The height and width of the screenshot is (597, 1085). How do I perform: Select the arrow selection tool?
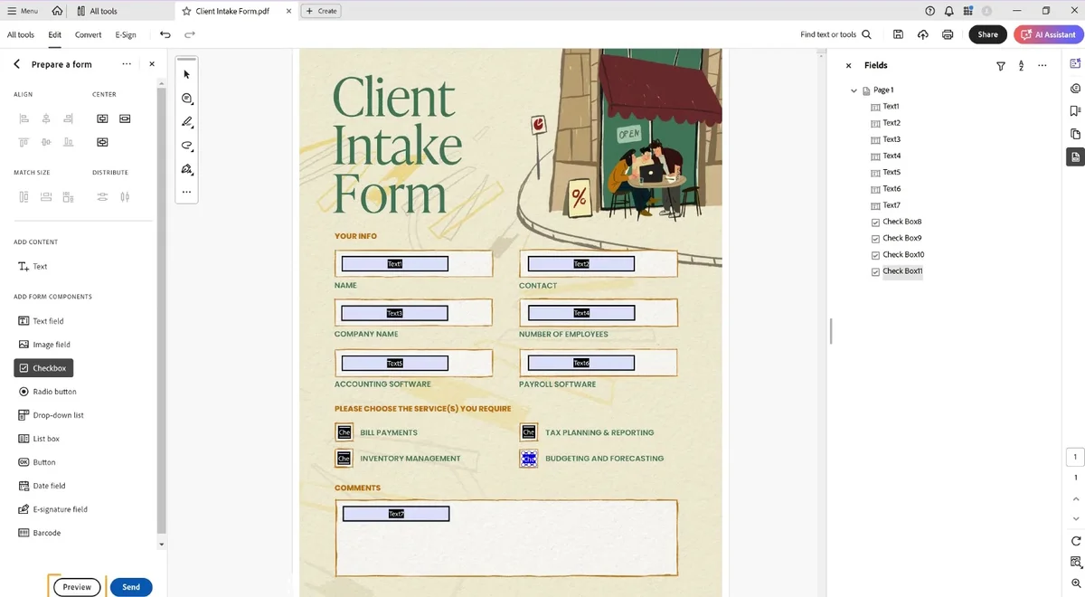tap(187, 74)
